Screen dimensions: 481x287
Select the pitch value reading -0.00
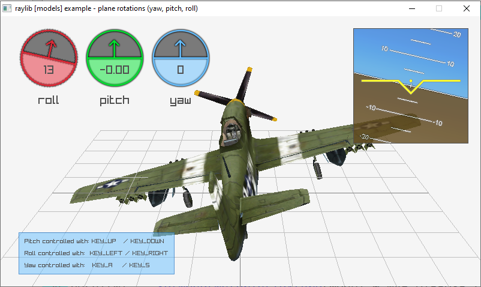point(115,70)
